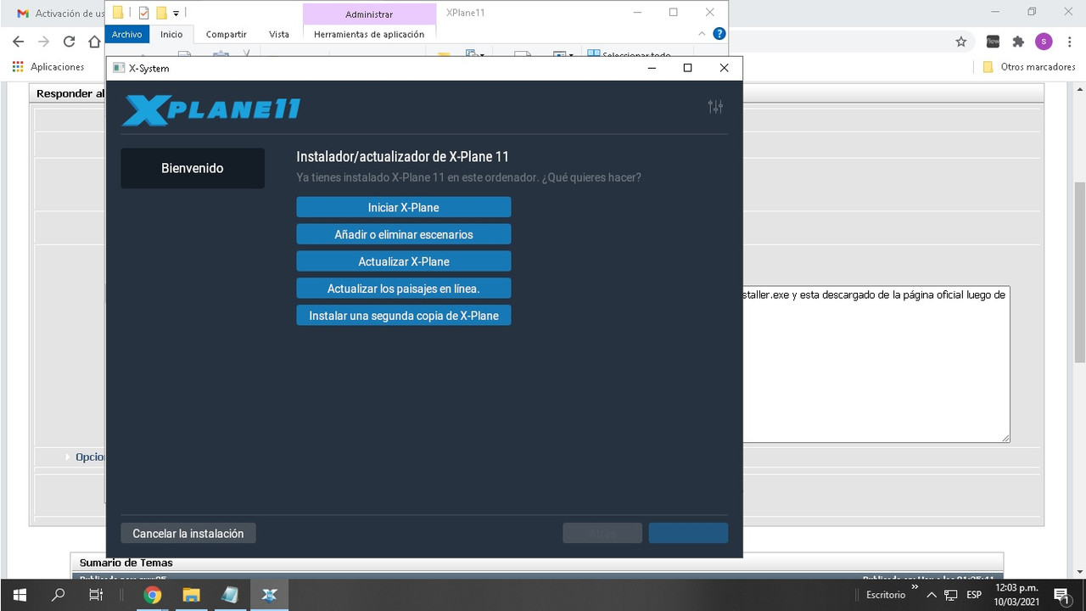Grab the reply text area resize handle

pos(1005,438)
